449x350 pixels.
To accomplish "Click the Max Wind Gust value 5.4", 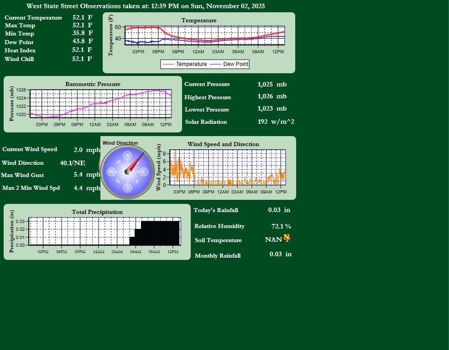I will 78,175.
